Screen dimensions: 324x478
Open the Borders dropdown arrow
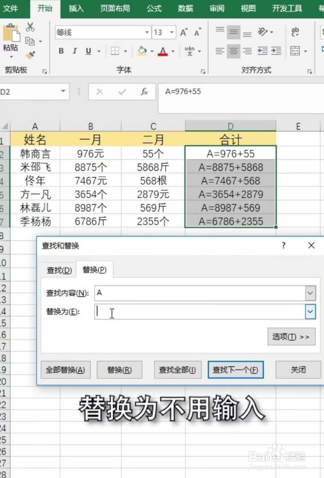(x=125, y=51)
